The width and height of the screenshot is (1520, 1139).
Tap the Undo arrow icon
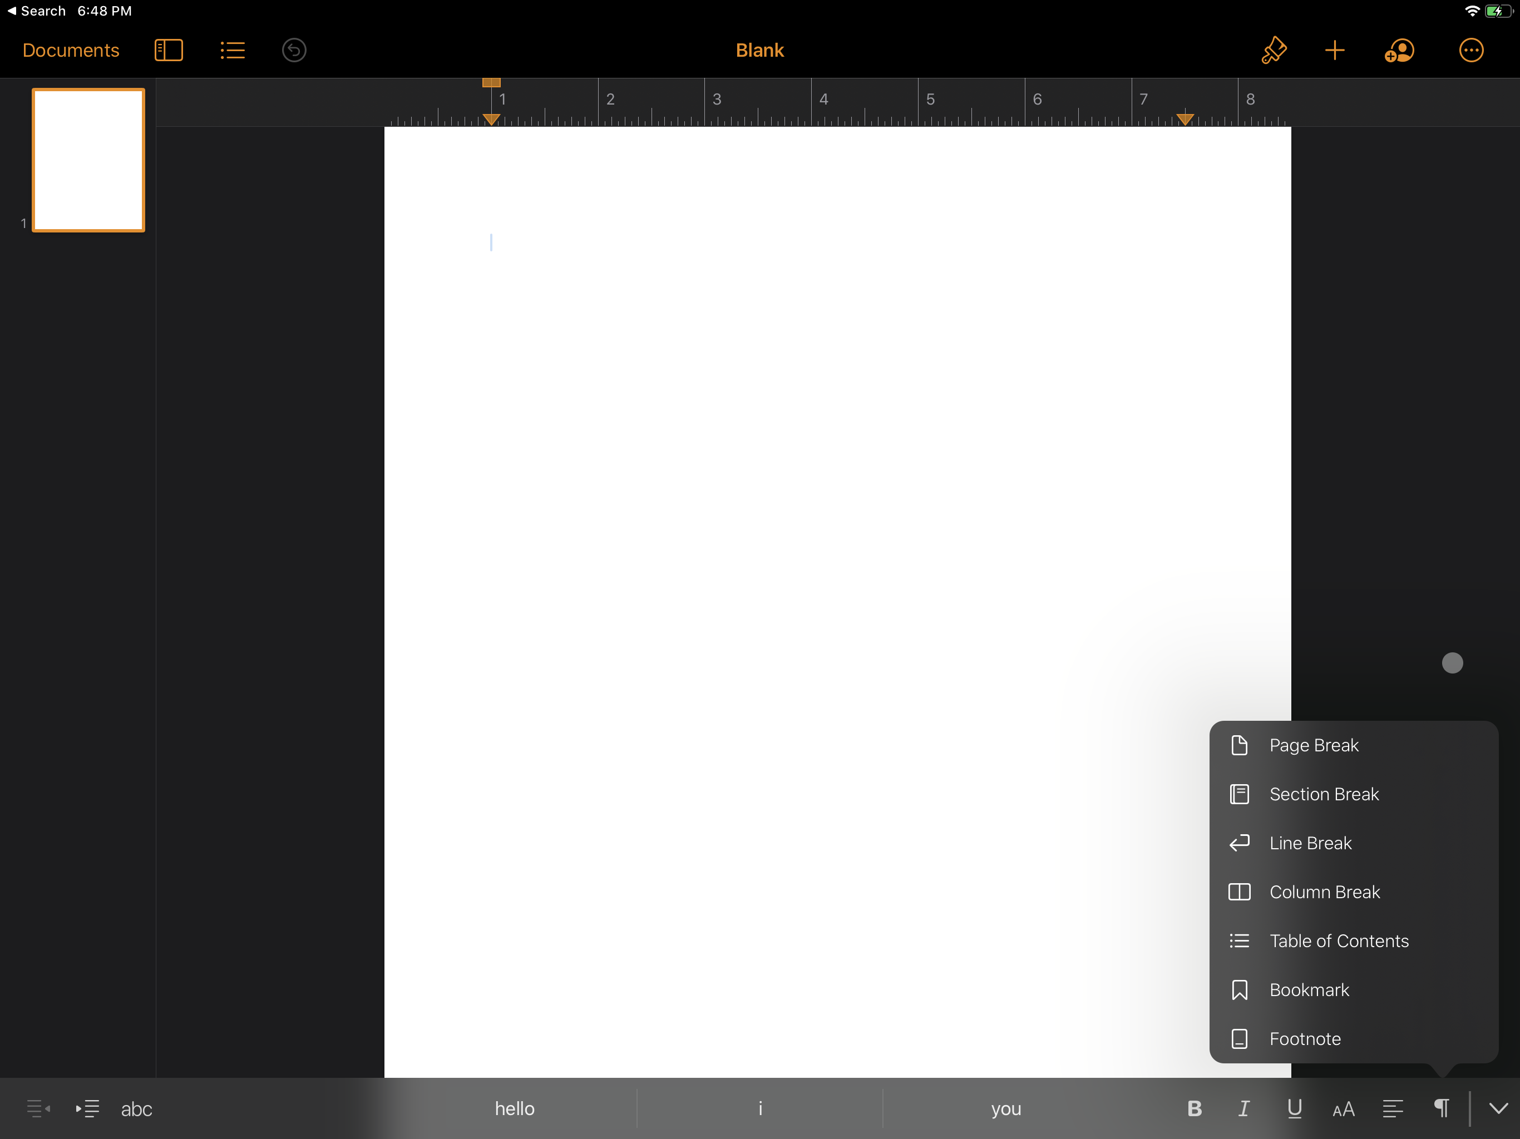[x=293, y=50]
